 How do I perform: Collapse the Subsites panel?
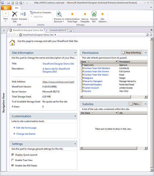coord(146,104)
